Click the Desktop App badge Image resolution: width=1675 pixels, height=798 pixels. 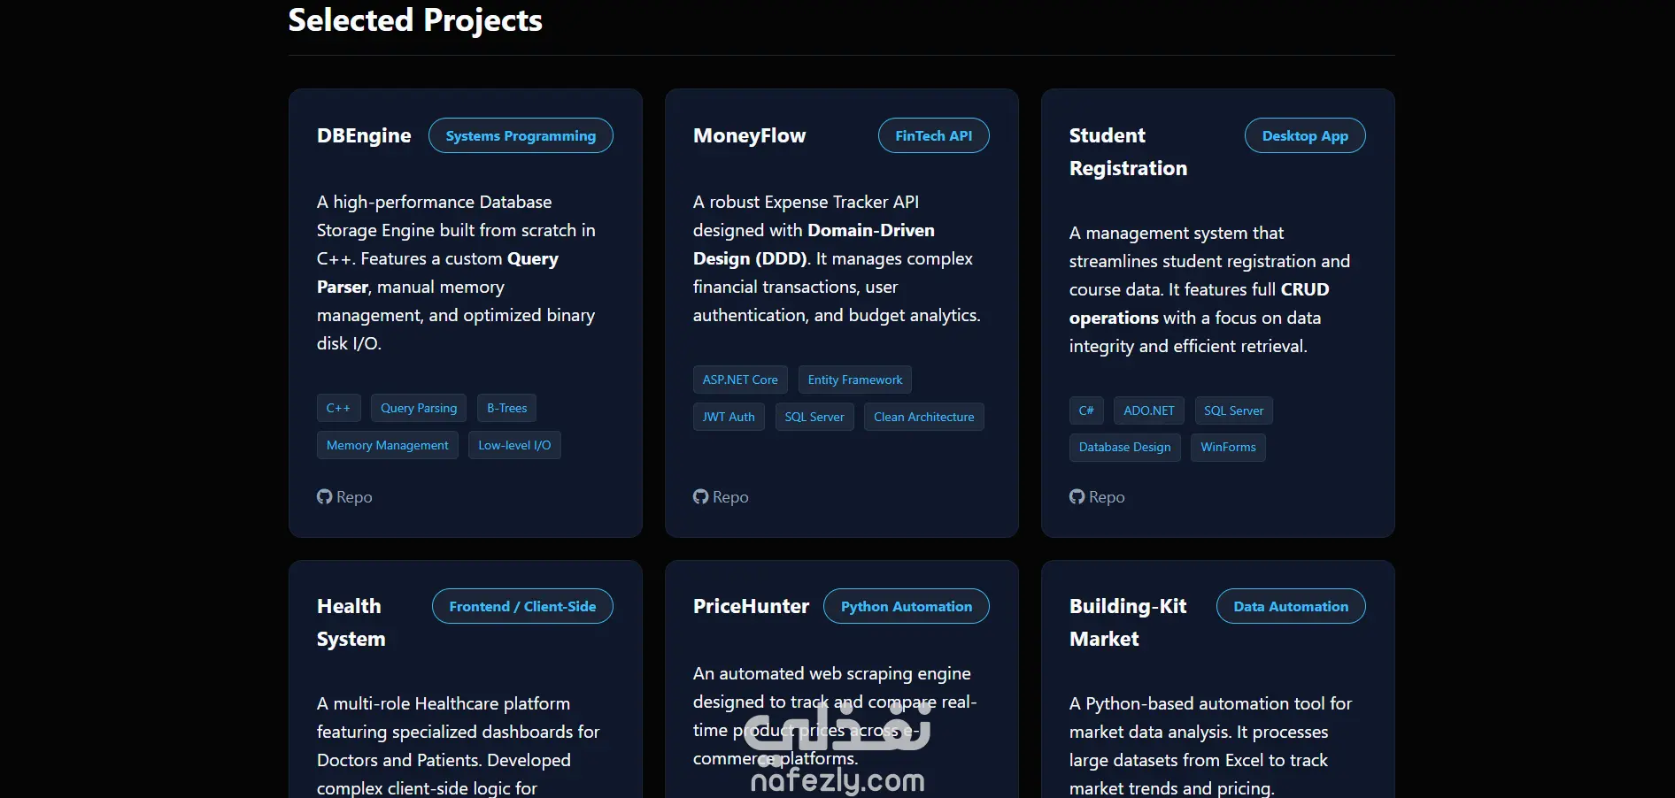[1305, 135]
